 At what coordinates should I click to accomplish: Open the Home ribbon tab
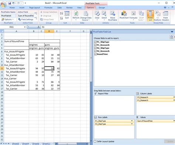tap(12, 8)
